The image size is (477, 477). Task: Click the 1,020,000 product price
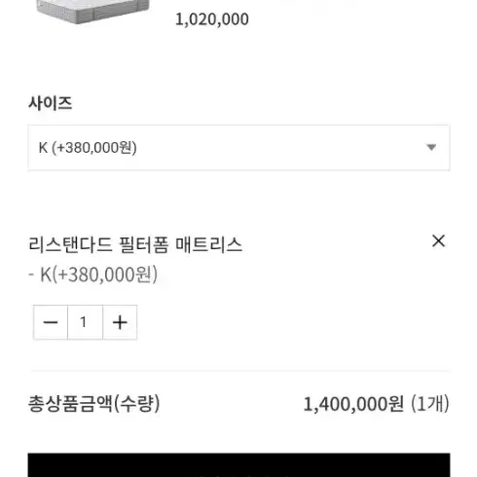[212, 19]
